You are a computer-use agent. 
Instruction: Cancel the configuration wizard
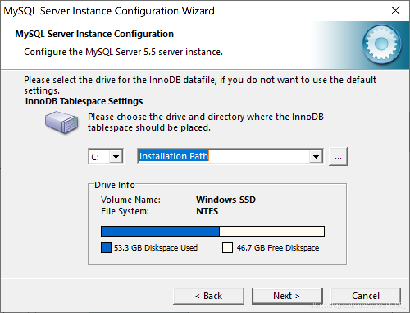366,296
